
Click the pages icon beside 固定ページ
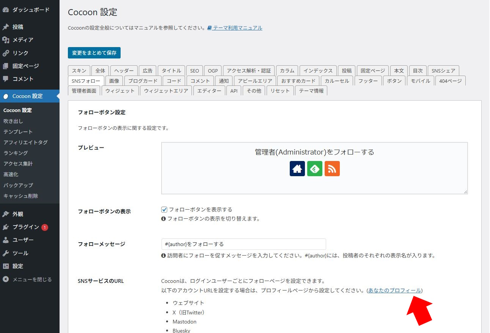6,66
